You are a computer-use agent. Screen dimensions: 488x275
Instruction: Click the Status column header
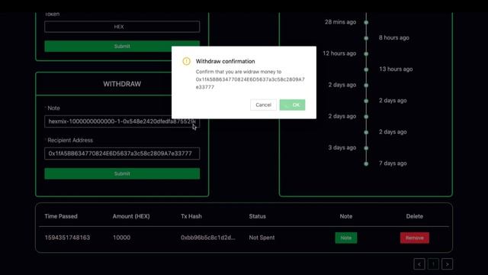pos(258,216)
